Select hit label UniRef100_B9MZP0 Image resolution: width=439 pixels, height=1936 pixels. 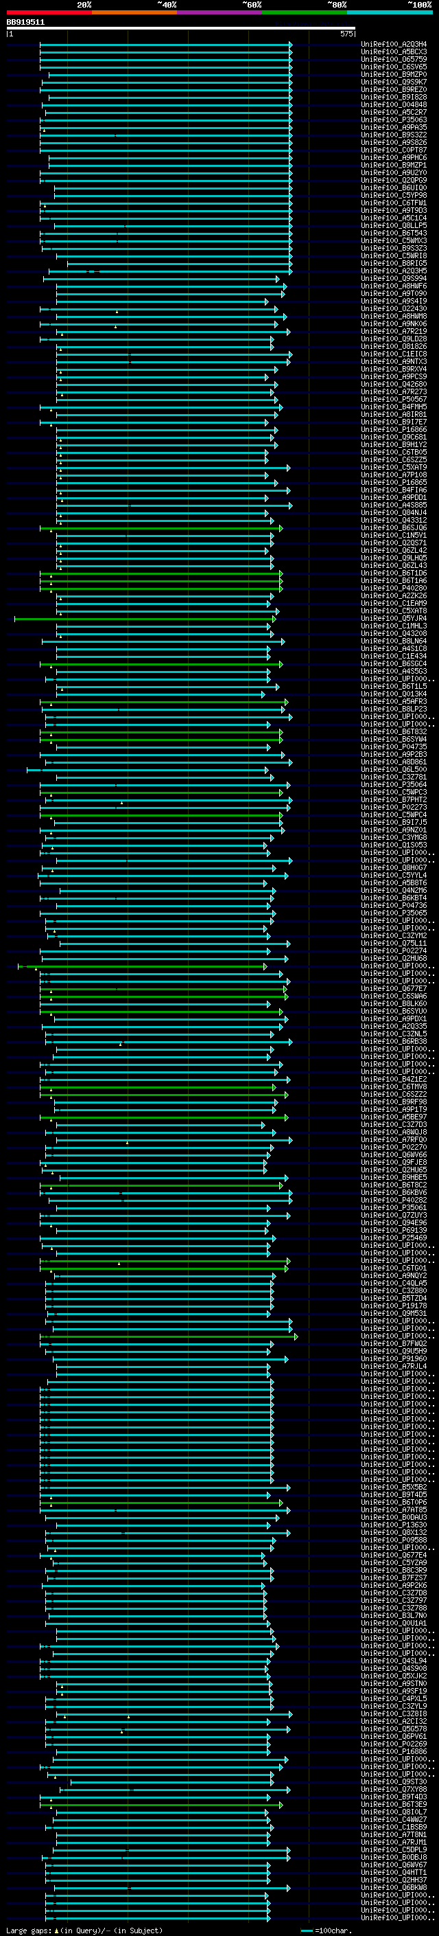coord(394,74)
